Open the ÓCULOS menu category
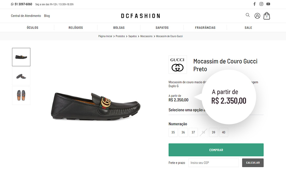 (32, 28)
